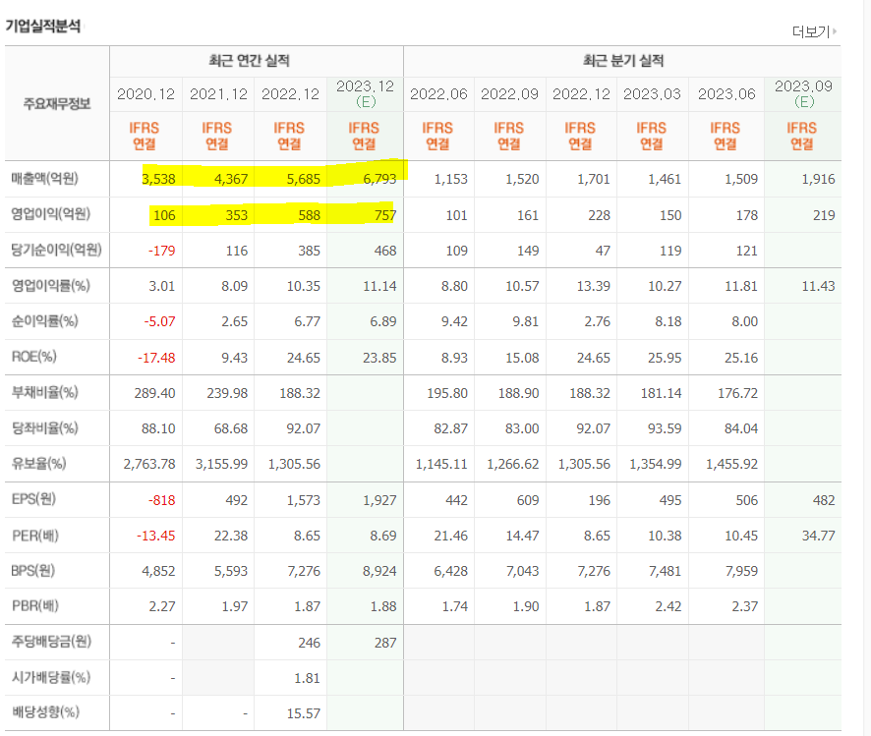Click BPS estimate value 8,924
This screenshot has width=871, height=736.
379,571
